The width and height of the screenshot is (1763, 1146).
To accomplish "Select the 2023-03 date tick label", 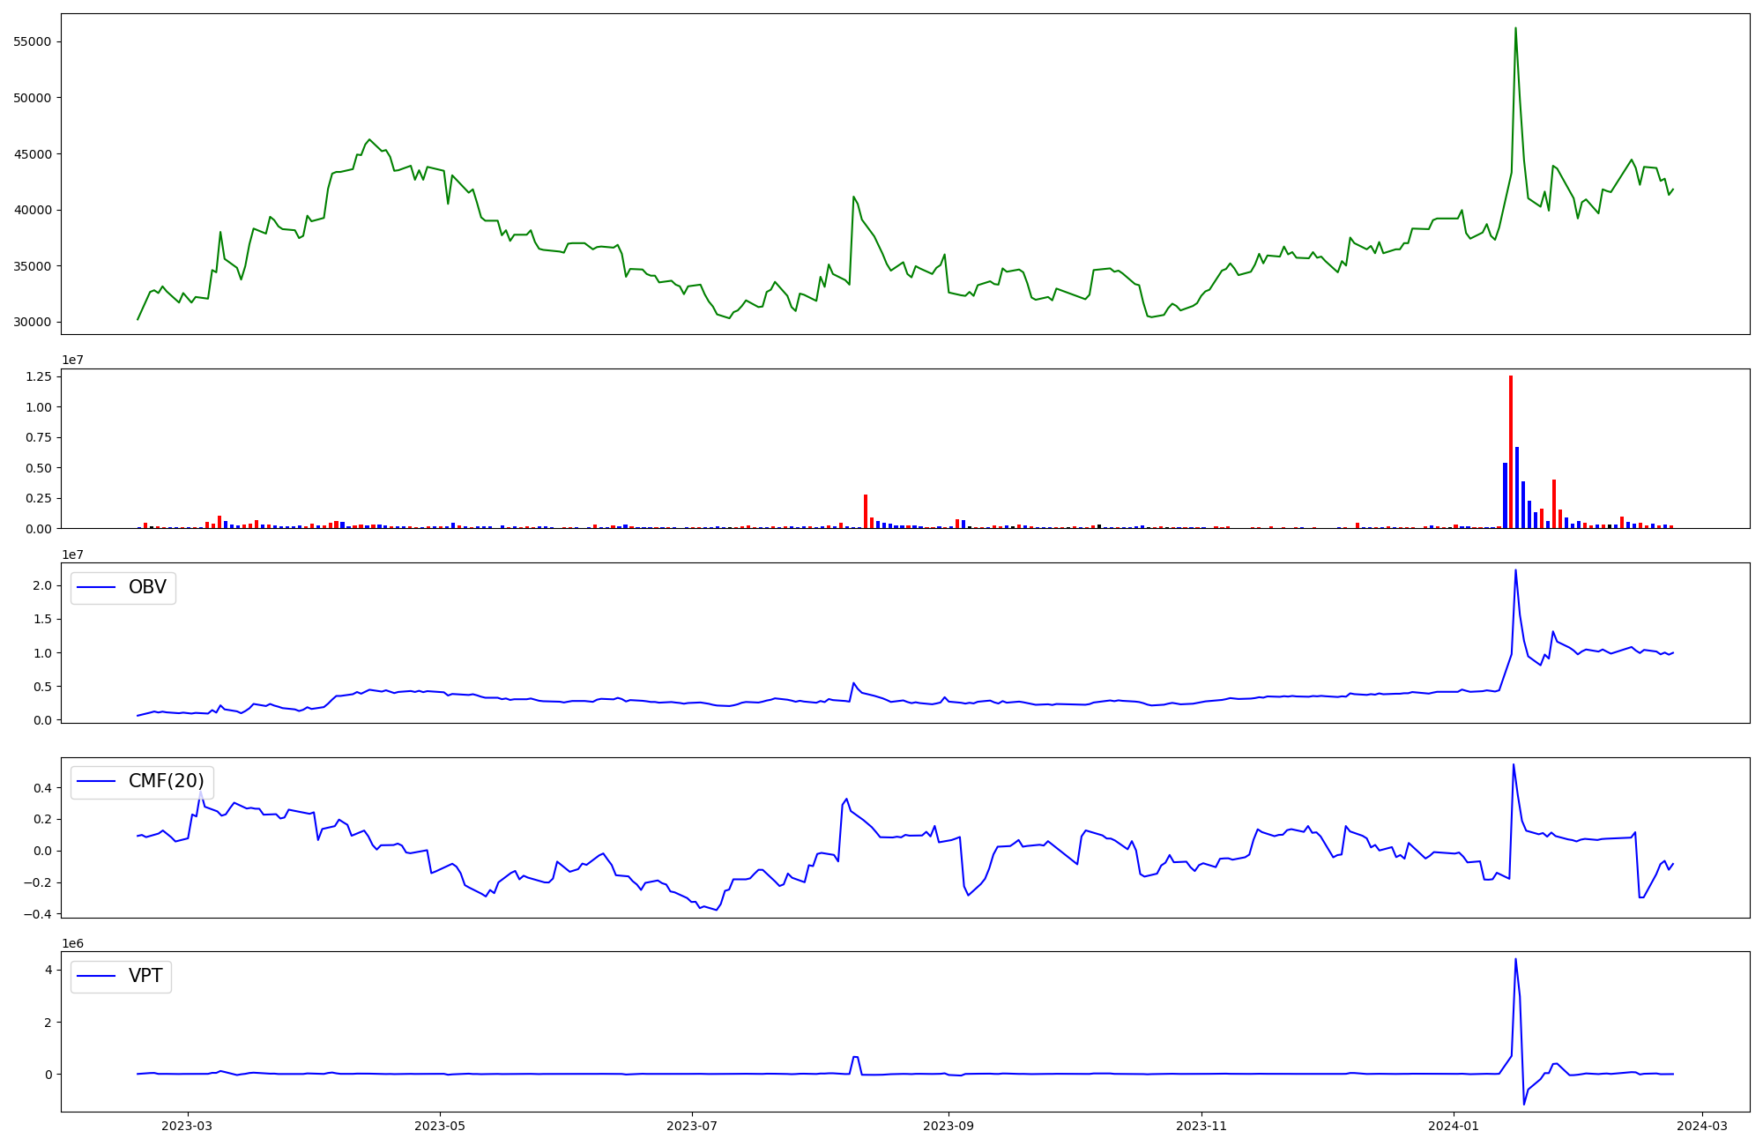I will coord(187,1125).
